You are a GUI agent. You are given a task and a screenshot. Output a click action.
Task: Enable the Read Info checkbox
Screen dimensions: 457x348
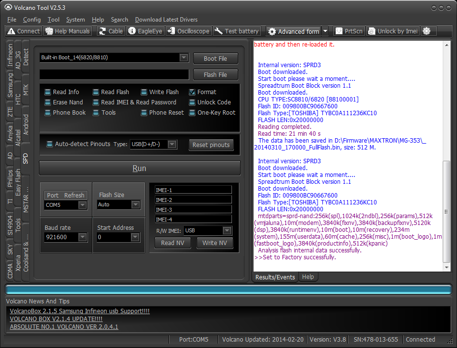pos(48,92)
